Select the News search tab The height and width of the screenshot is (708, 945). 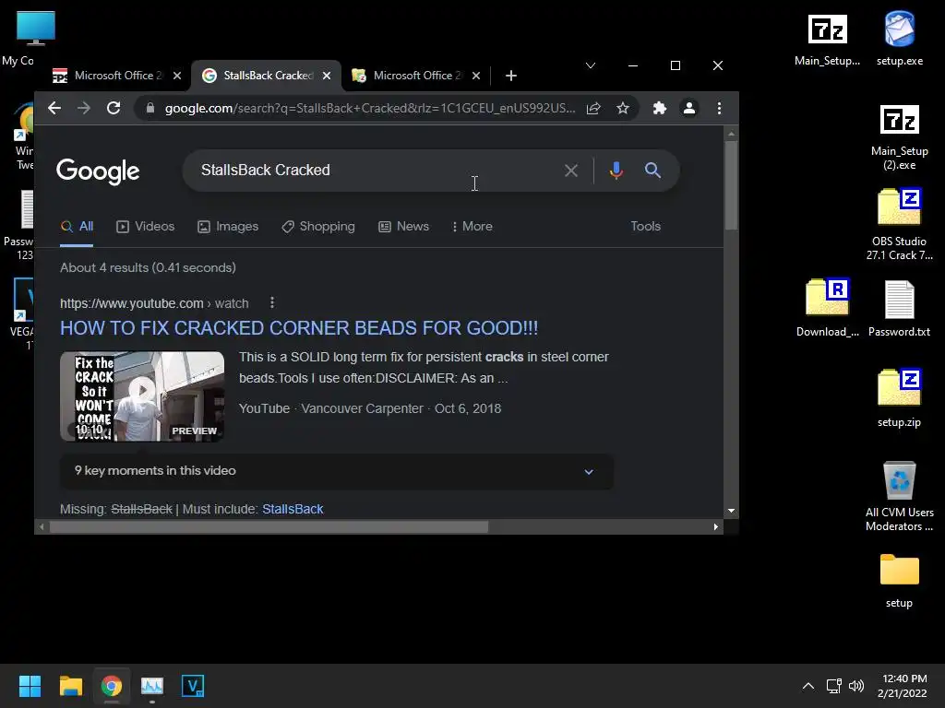404,227
